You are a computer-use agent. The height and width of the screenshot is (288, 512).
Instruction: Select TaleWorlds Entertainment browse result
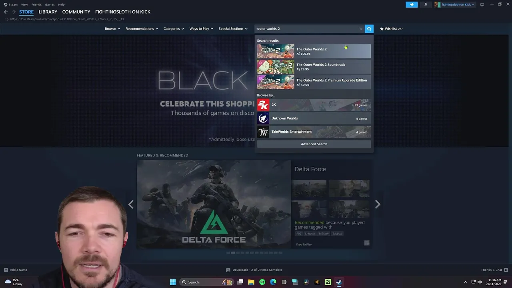click(314, 132)
